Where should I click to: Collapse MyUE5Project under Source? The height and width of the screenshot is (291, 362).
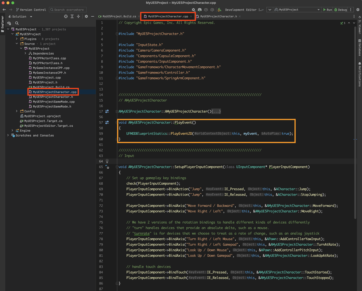click(x=21, y=48)
